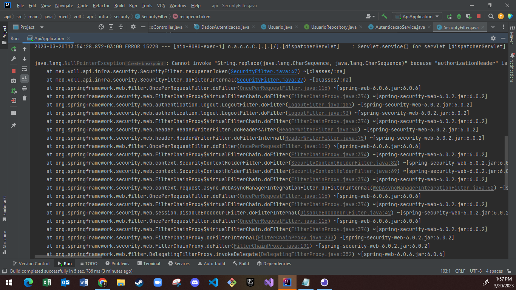This screenshot has height=290, width=516.
Task: Click Collapse All icon in Project toolbar
Action: tap(121, 27)
